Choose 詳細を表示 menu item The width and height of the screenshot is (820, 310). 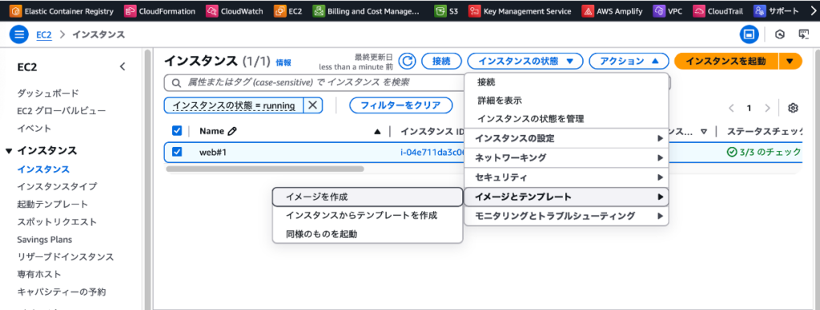pos(566,100)
